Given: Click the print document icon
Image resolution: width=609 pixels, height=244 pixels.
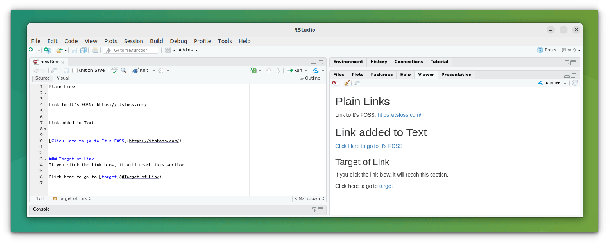Looking at the screenshot, I should coord(95,50).
